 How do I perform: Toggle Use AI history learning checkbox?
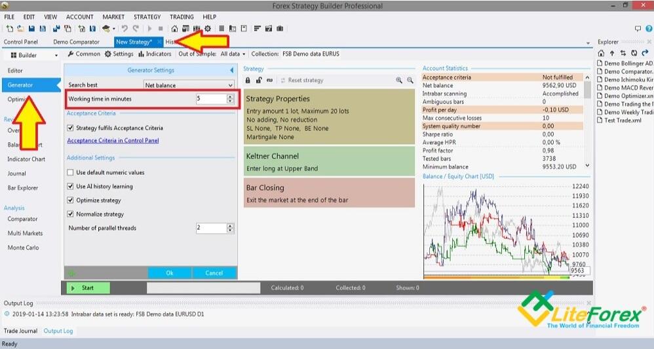tap(70, 187)
